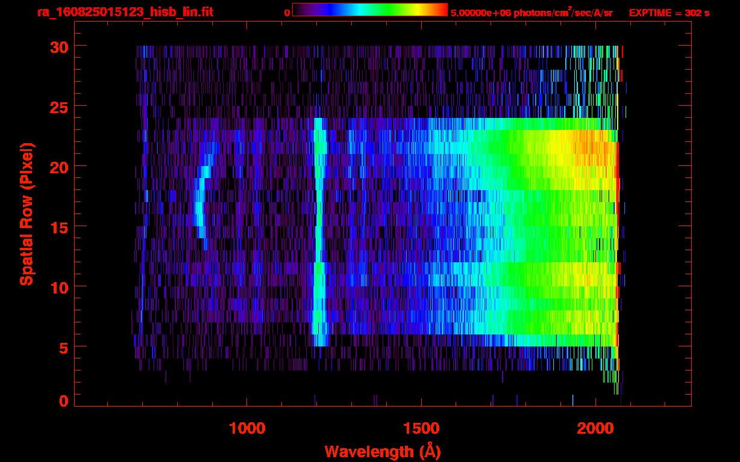This screenshot has height=462, width=740.
Task: Click the EXPTIME = 302 s label
Action: coord(669,13)
